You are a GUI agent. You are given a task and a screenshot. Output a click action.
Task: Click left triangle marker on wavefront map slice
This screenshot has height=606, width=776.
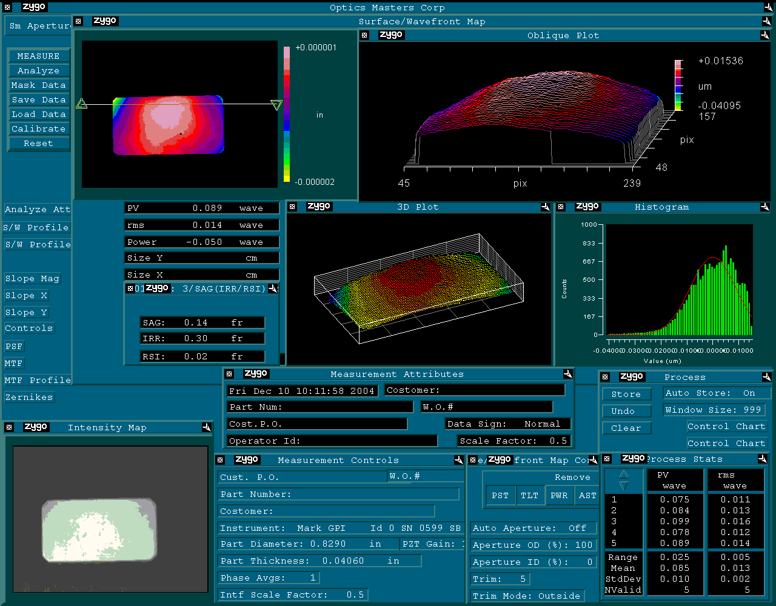click(x=81, y=104)
